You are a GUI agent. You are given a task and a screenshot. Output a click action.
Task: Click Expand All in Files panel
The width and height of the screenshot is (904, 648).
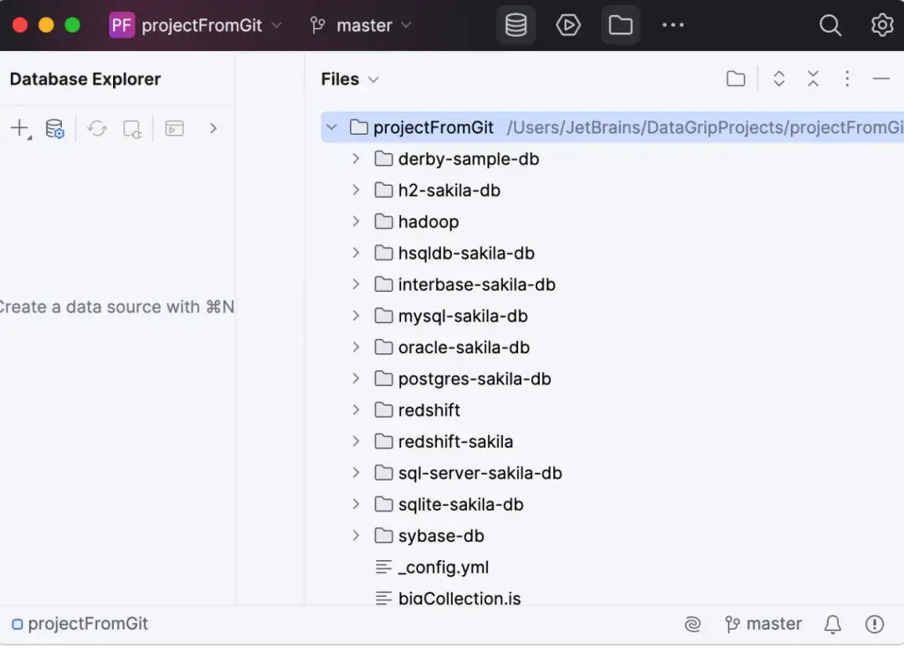pos(778,79)
